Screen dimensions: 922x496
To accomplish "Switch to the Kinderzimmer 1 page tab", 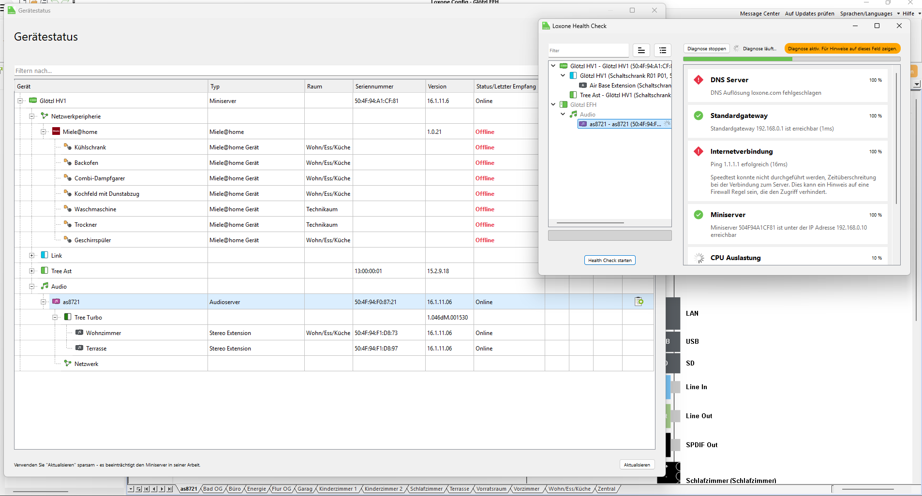I will tap(338, 489).
